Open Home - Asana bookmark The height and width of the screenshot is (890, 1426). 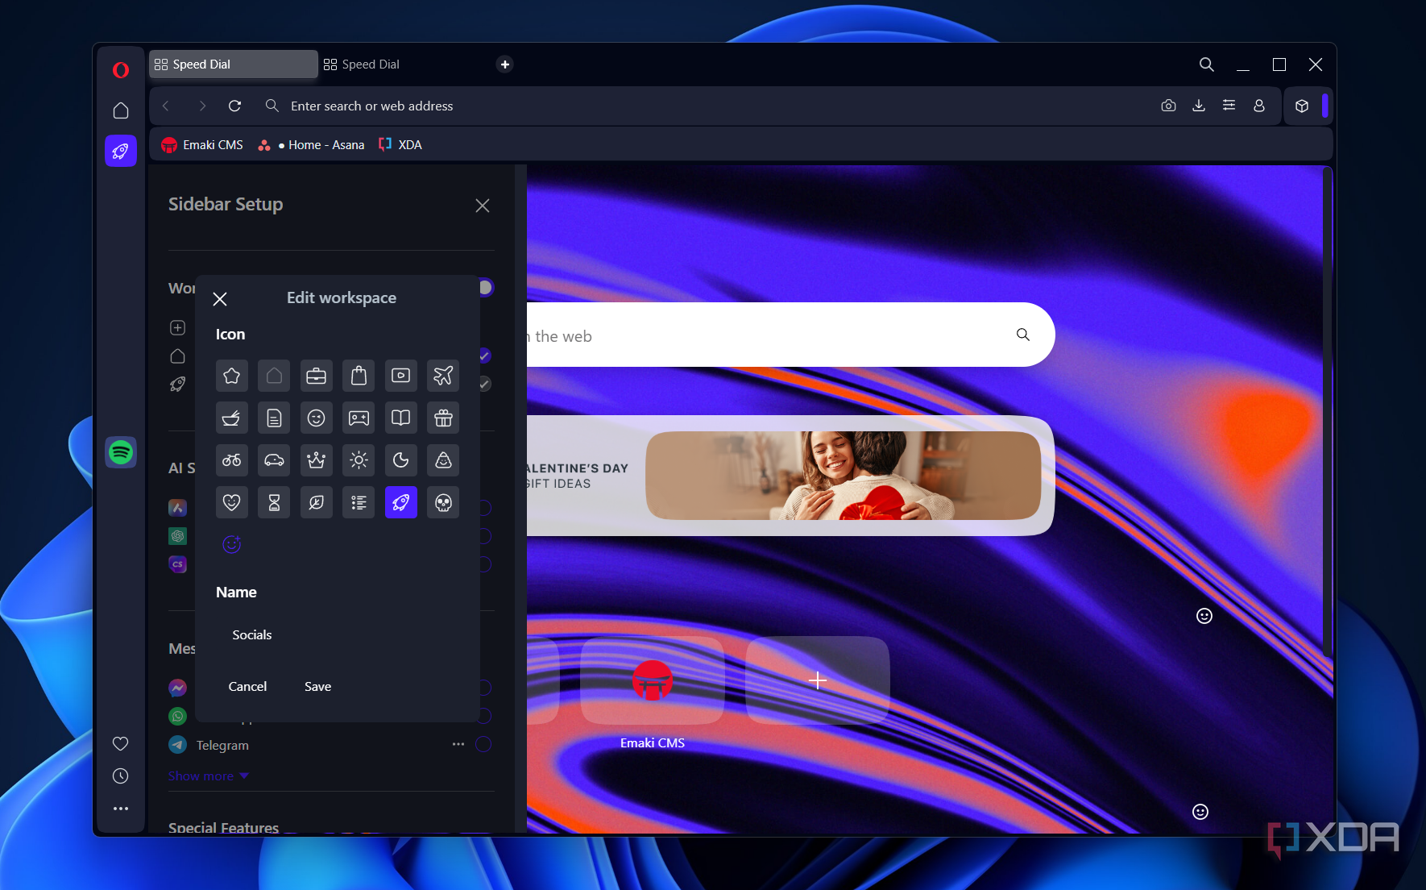[x=311, y=145]
